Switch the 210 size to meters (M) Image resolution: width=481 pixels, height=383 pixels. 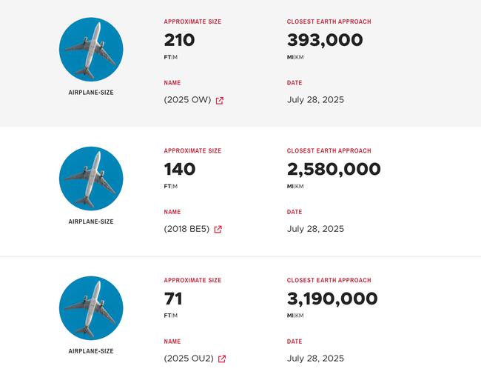tap(175, 57)
